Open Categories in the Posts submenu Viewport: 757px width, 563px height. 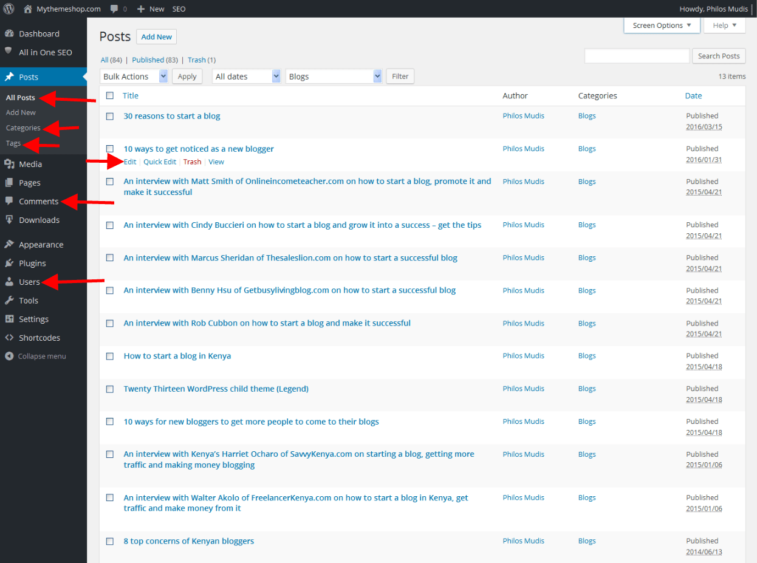point(23,128)
